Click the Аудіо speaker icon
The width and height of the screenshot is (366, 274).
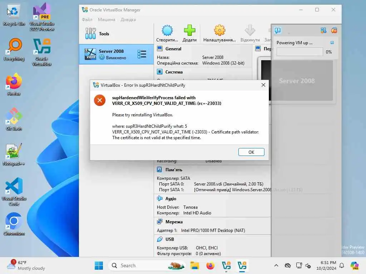click(160, 198)
